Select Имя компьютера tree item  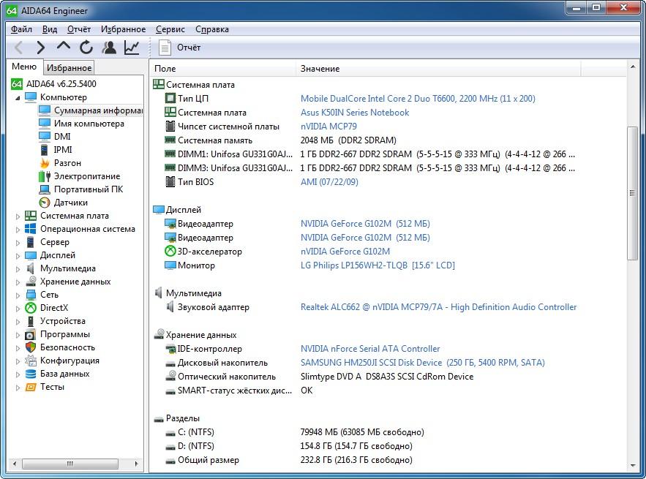(x=81, y=124)
